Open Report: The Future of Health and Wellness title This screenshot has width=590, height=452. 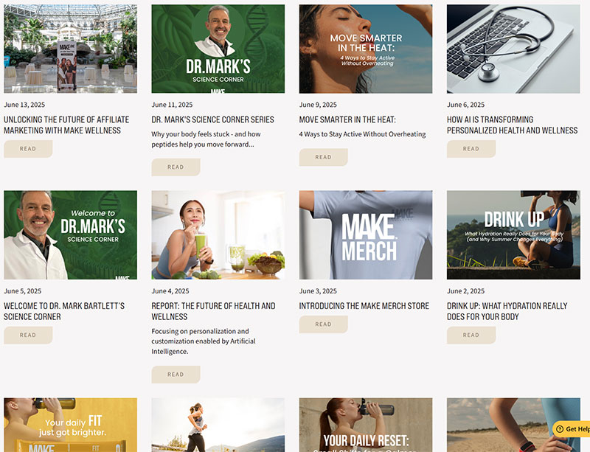coord(213,311)
